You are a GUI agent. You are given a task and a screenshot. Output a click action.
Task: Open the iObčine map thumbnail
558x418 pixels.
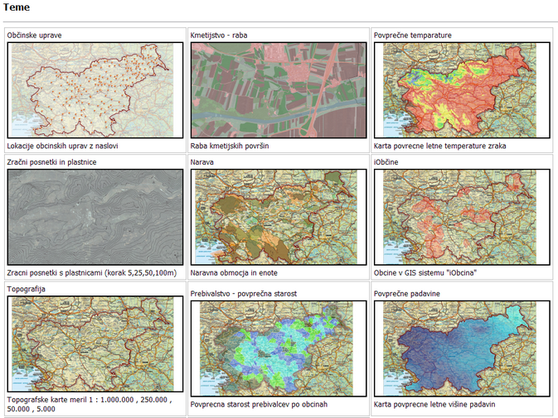462,217
